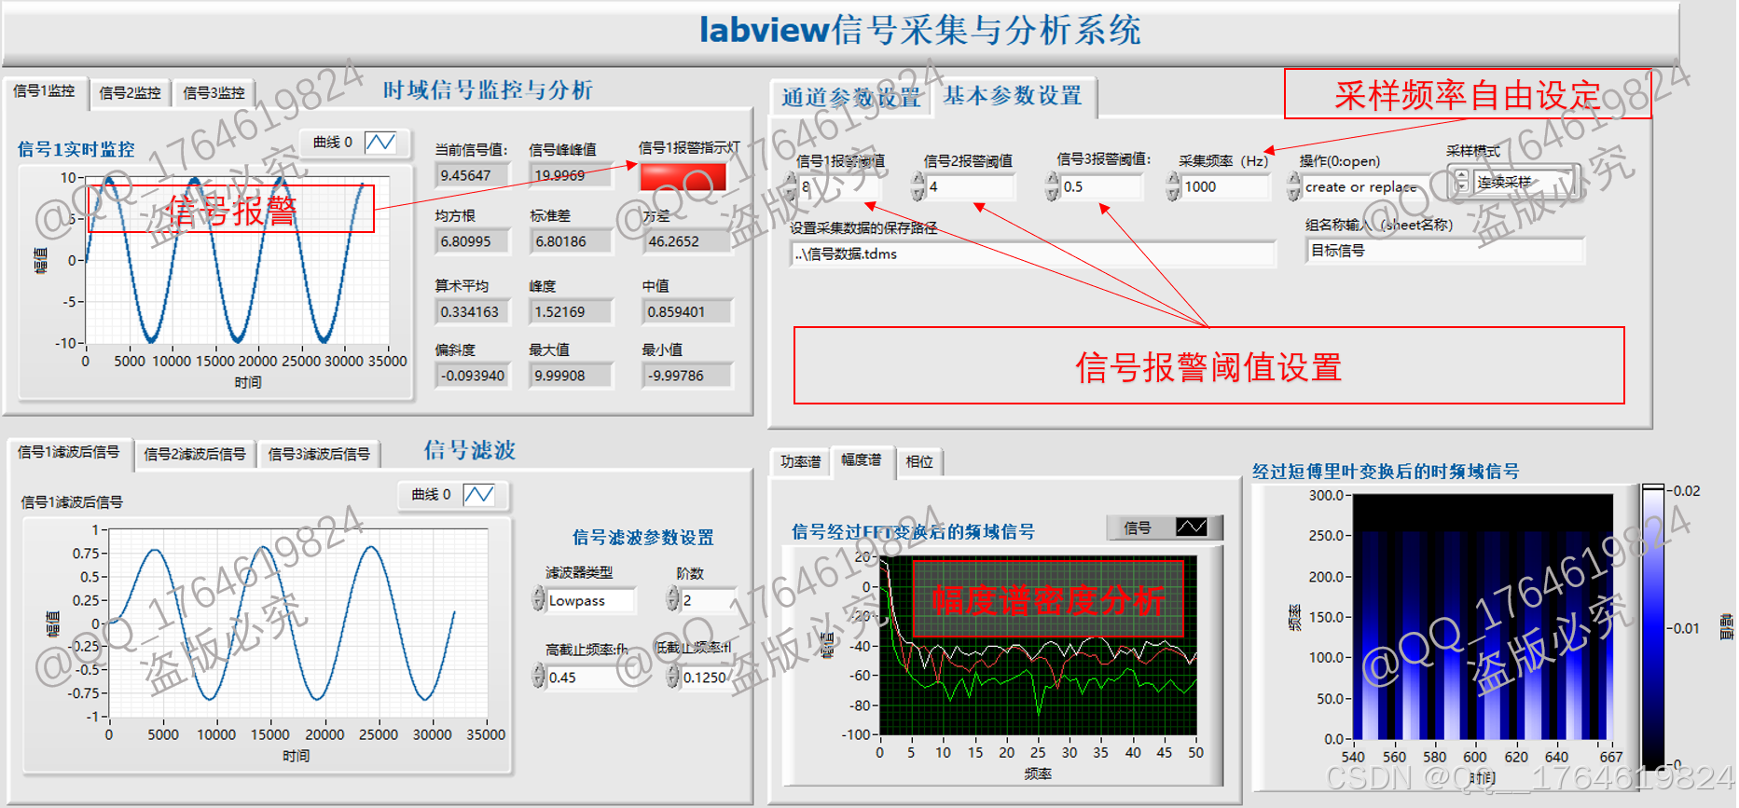
Task: Switch to the 信号3监控 tab
Action: 214,93
